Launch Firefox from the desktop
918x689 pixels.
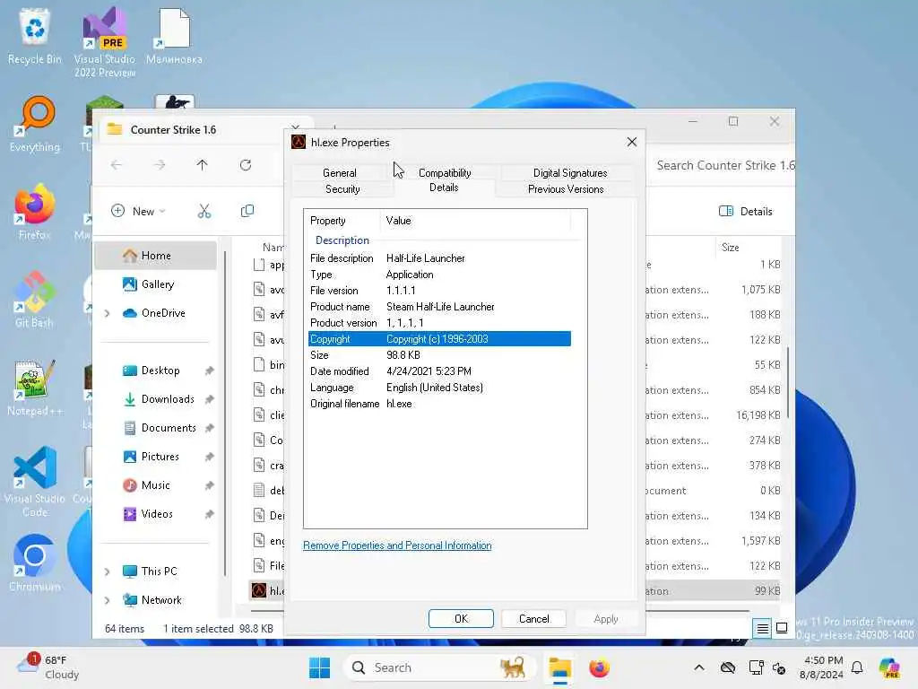[35, 212]
